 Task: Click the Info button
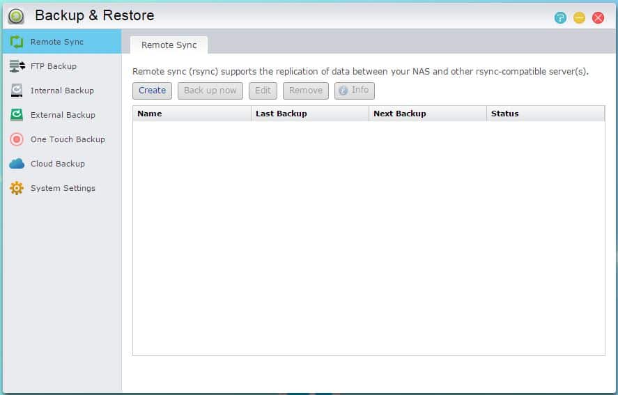point(354,91)
